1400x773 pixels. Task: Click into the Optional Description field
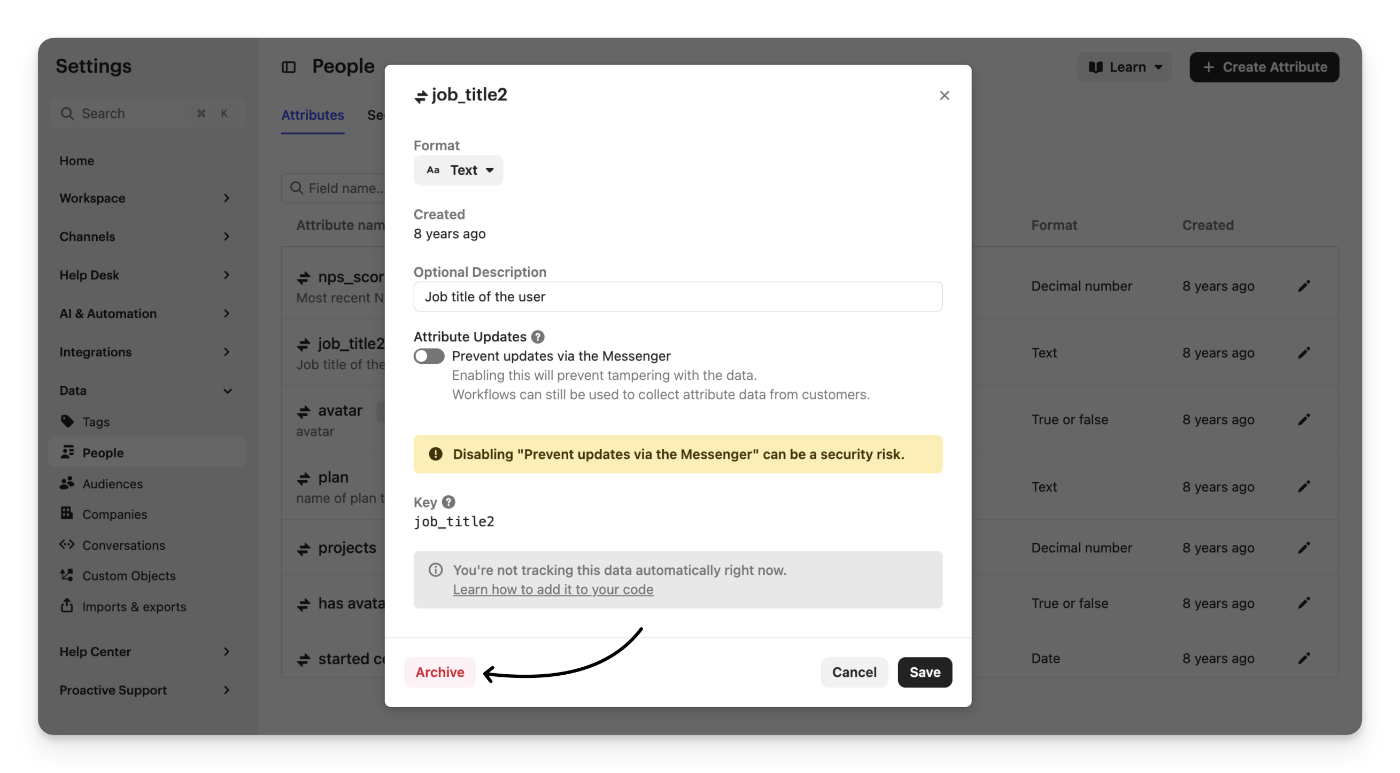point(677,296)
